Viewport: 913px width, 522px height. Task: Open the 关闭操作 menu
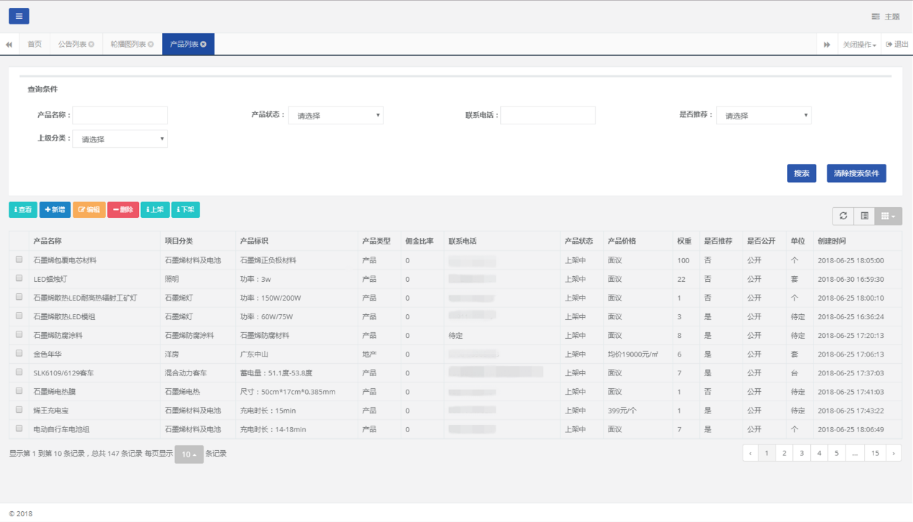click(x=859, y=45)
